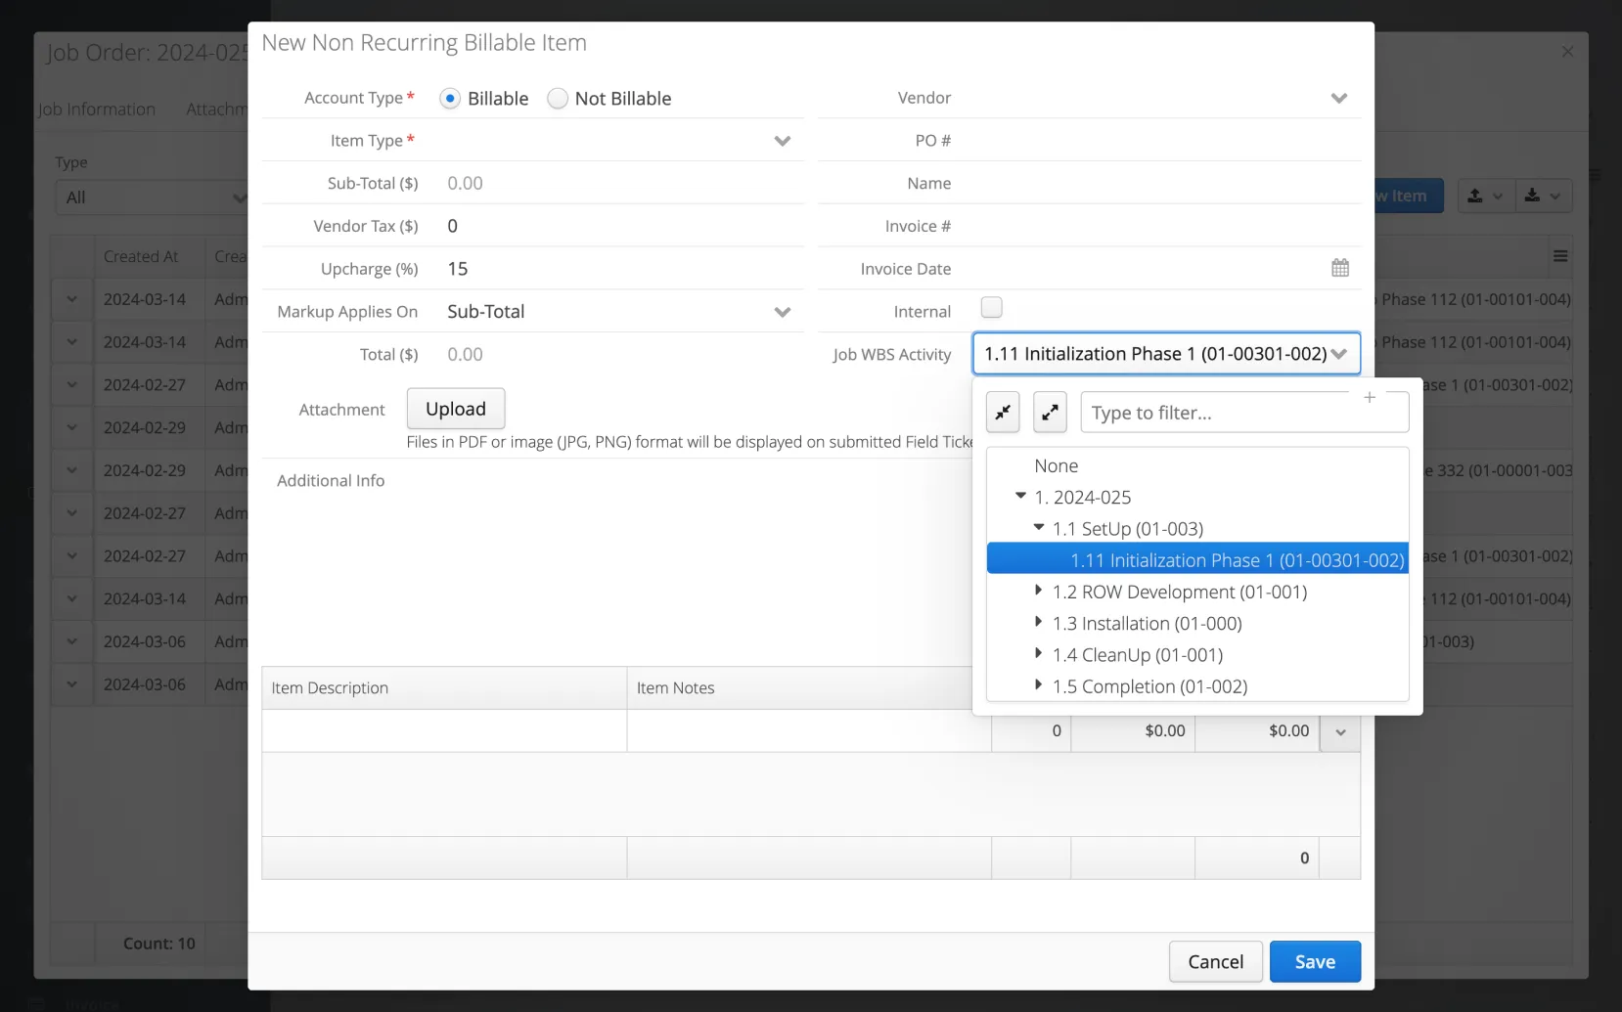This screenshot has height=1012, width=1622.
Task: Save the new billable item
Action: pos(1315,962)
